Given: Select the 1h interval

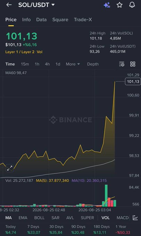Looking at the screenshot, I should [x=37, y=64].
